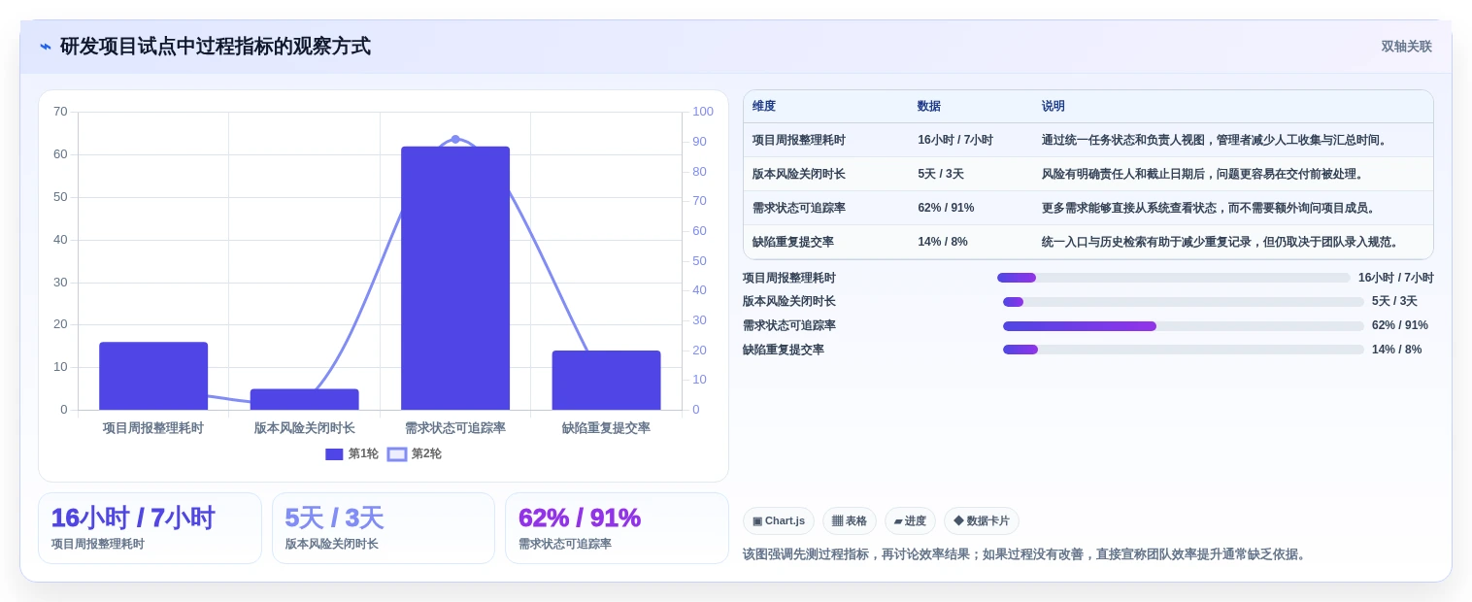This screenshot has height=602, width=1472.
Task: Toggle the 第1轮 legend entry
Action: pos(351,453)
